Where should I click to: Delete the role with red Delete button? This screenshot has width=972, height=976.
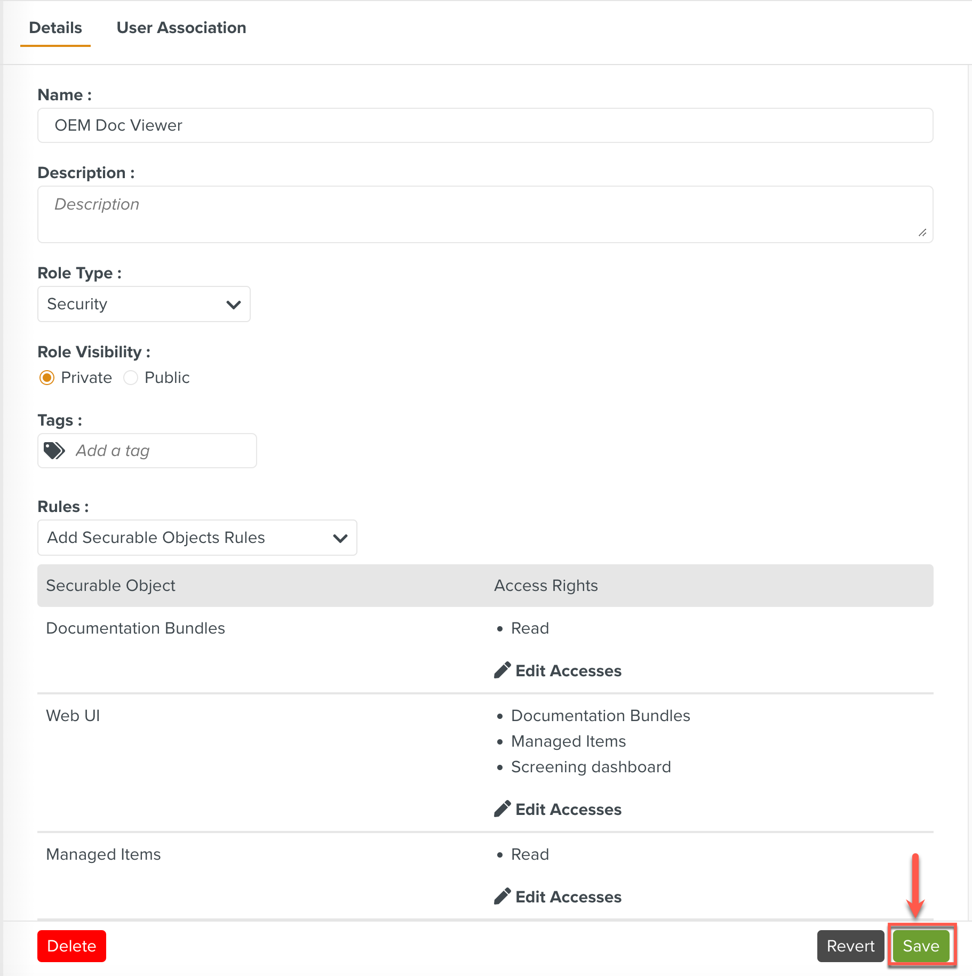pyautogui.click(x=71, y=946)
